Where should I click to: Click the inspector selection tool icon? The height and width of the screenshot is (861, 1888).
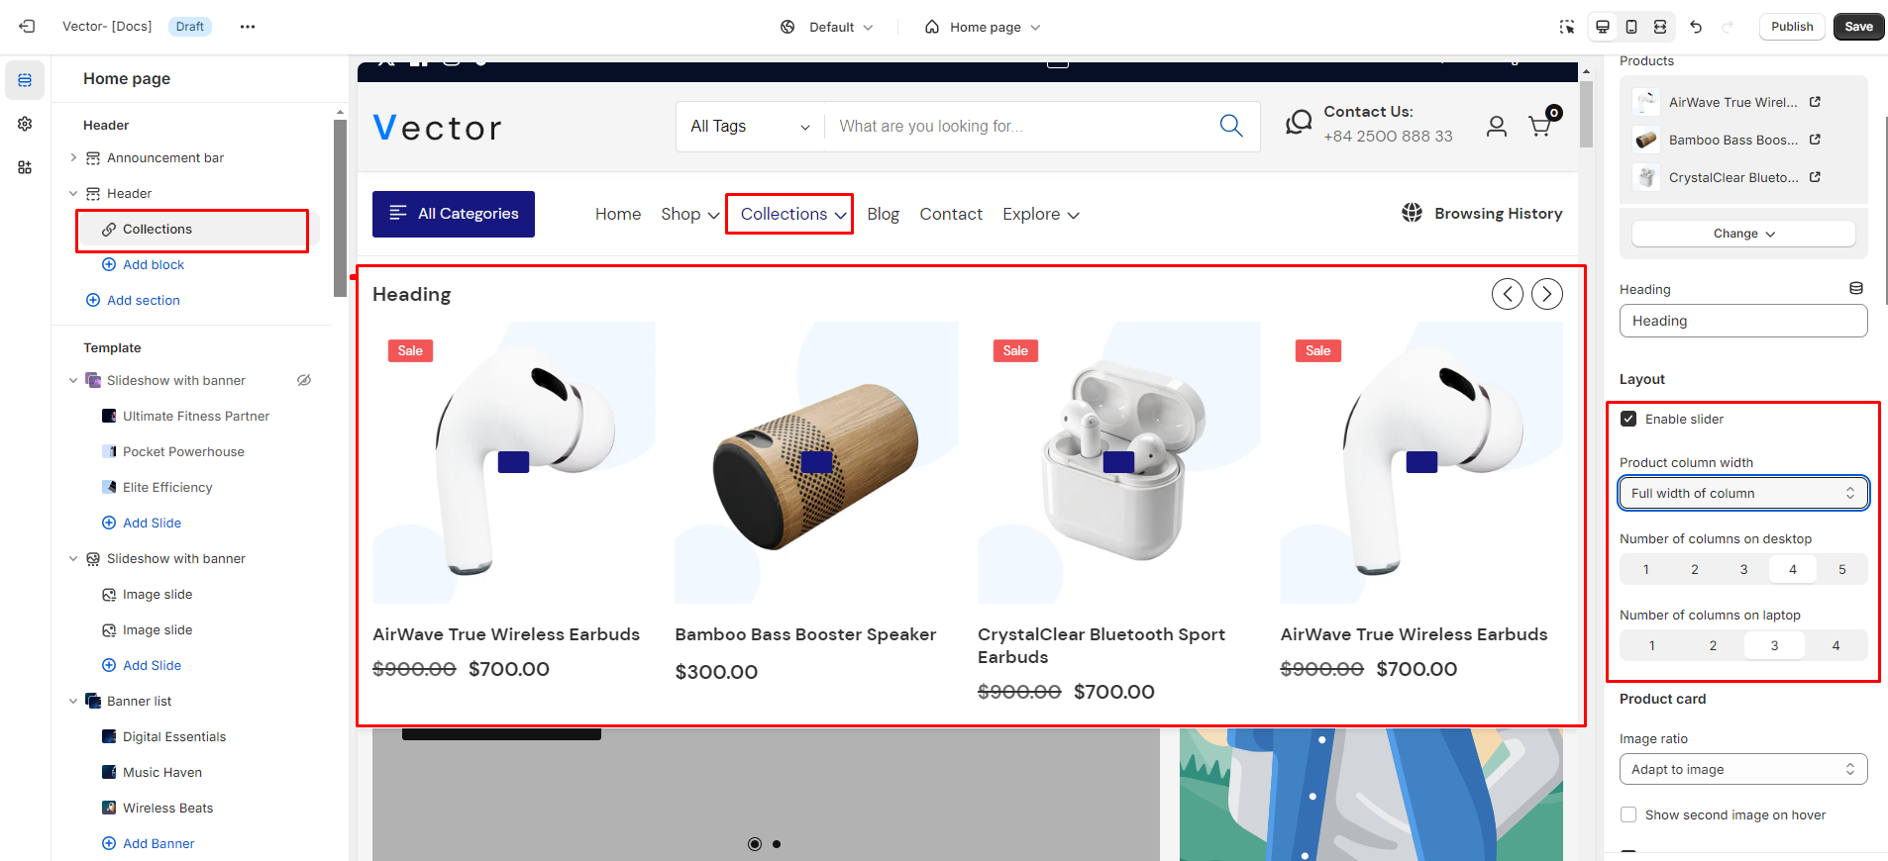click(1566, 27)
